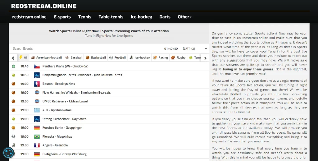This screenshot has width=318, height=161.
Task: Click ATP logo on Torres Fernandez row
Action: [37, 75]
